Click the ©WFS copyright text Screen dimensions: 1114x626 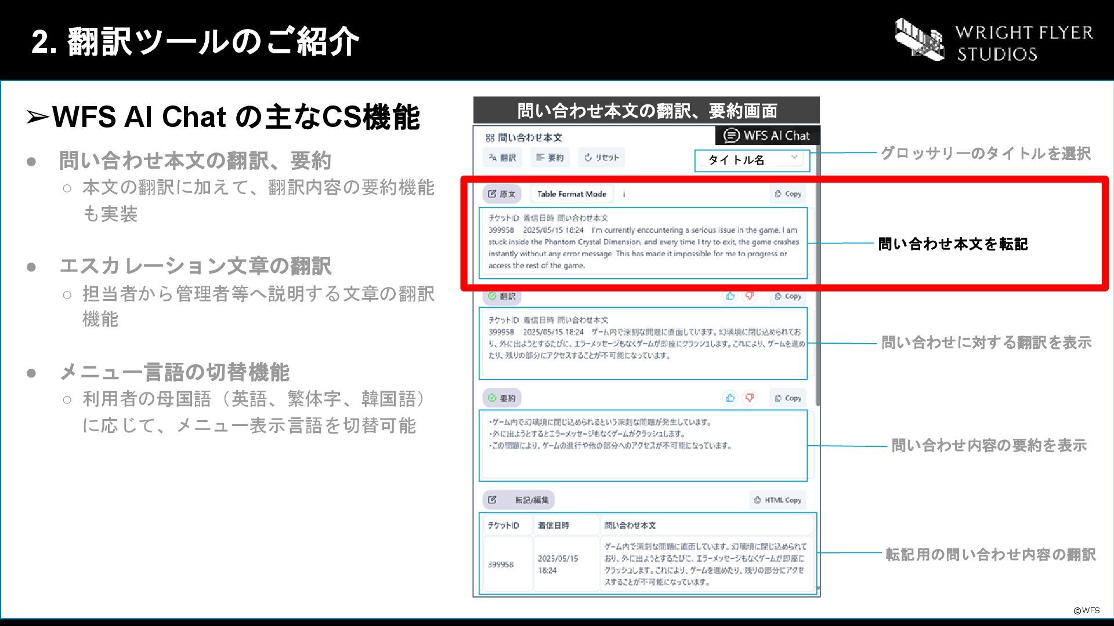coord(1087,610)
